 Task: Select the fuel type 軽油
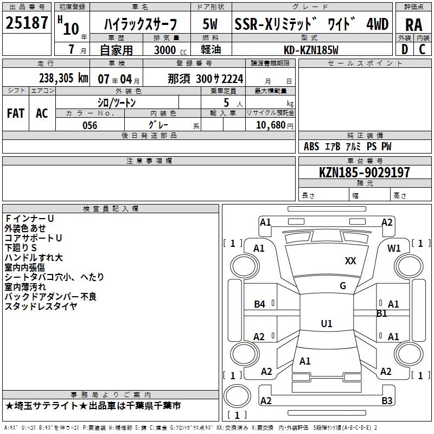tap(211, 49)
